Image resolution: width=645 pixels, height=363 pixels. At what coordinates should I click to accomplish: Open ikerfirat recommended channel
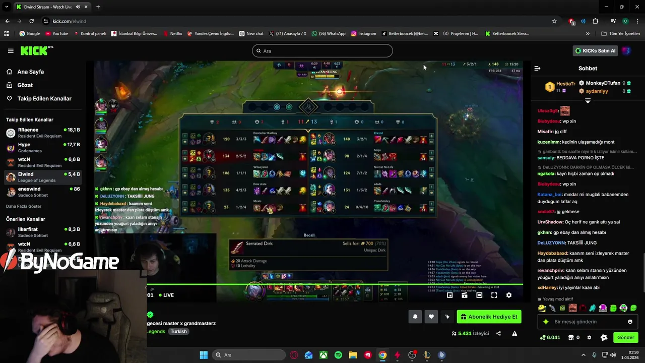pyautogui.click(x=43, y=232)
